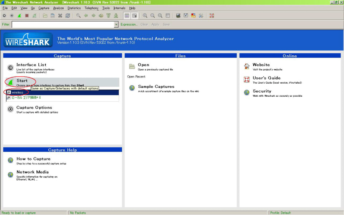
Task: Go forward in packet history arrow icon
Action: pos(93,16)
